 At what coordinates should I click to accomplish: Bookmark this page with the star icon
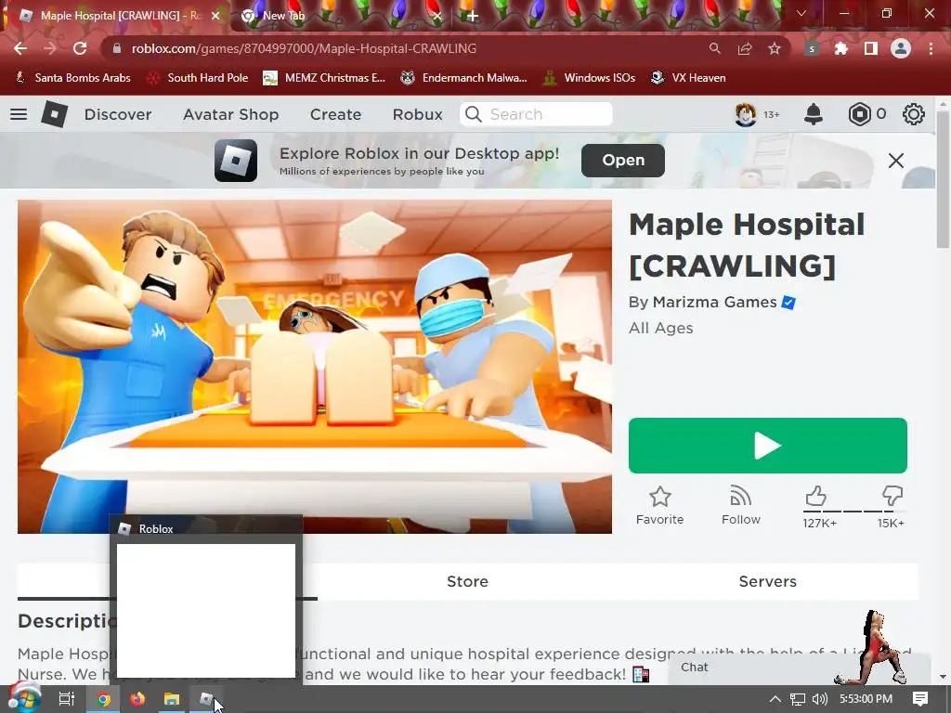pos(775,48)
